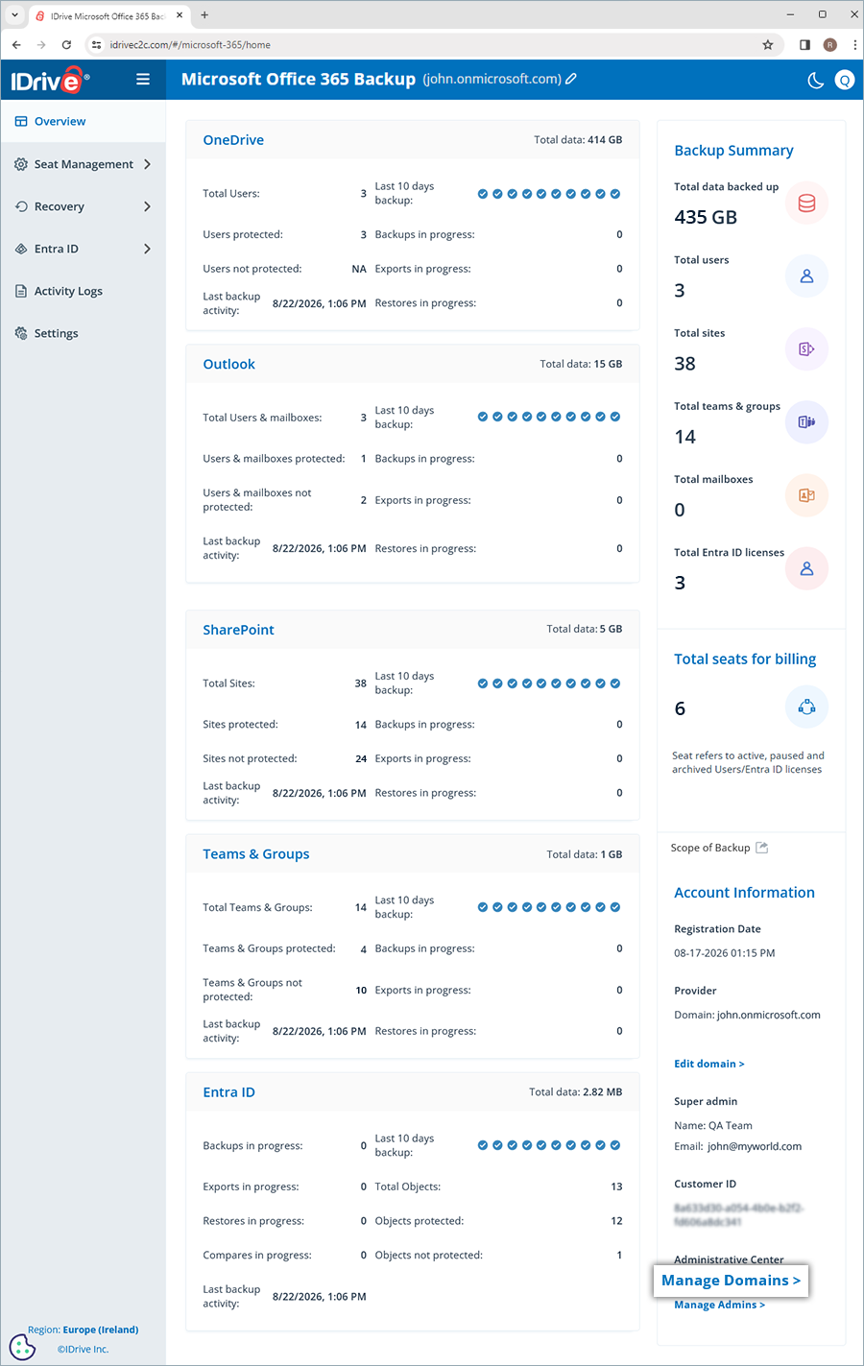Image resolution: width=864 pixels, height=1366 pixels.
Task: Click the Total seats for billing icon
Action: point(806,707)
